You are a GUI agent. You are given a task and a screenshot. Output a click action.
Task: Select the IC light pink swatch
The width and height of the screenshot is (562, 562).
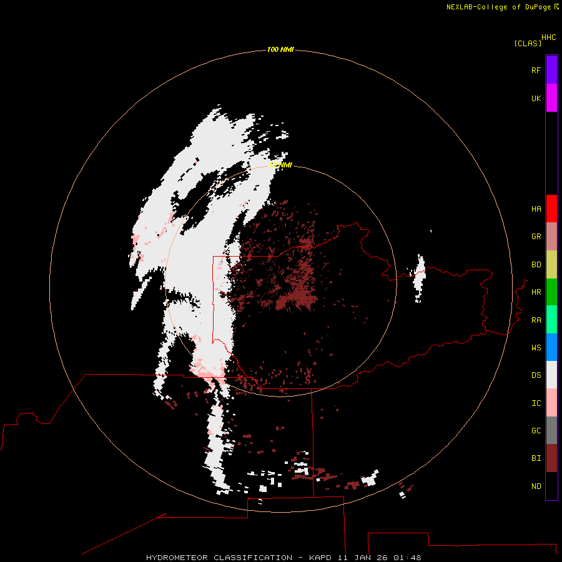tap(551, 403)
